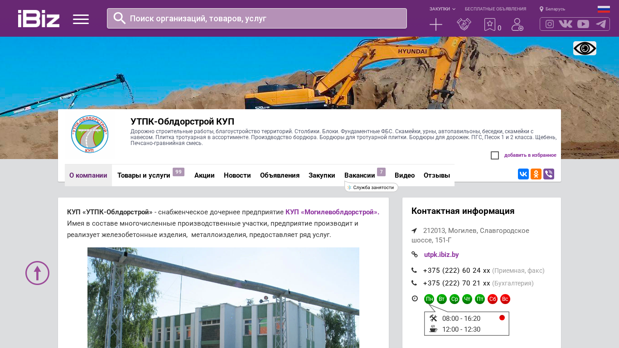Image resolution: width=619 pixels, height=348 pixels.
Task: Click the 7 badge on Вакансии
Action: point(382,172)
